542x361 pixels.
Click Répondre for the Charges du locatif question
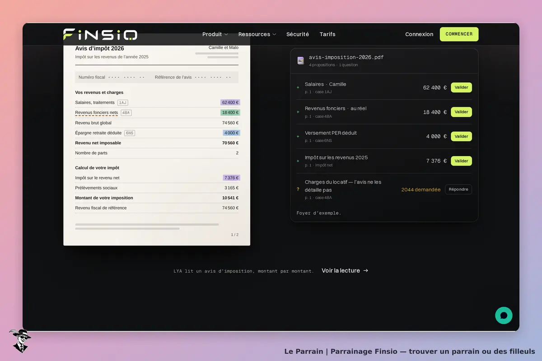[x=458, y=190]
